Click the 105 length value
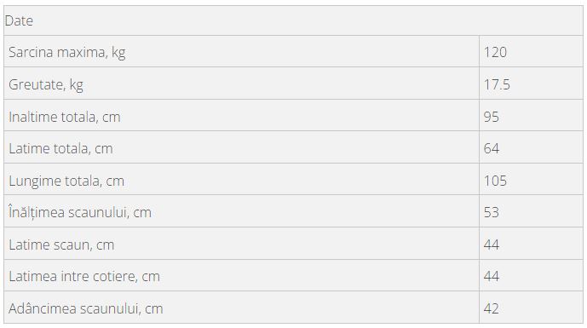Viewport: 587px width, 328px height. 495,181
